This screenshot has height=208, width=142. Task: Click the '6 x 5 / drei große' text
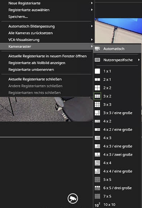point(118,188)
